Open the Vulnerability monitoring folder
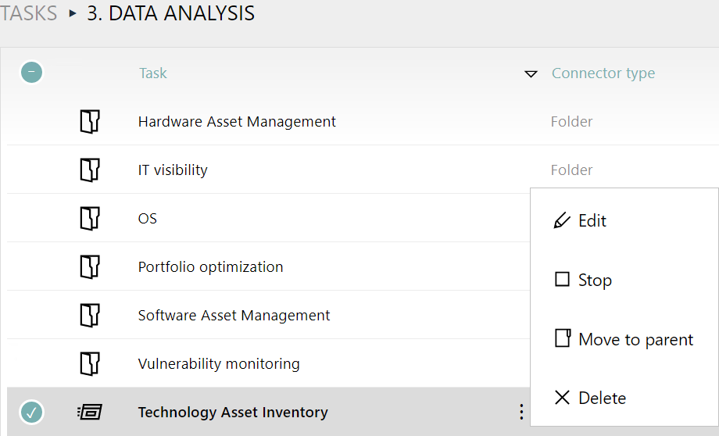 (x=219, y=364)
